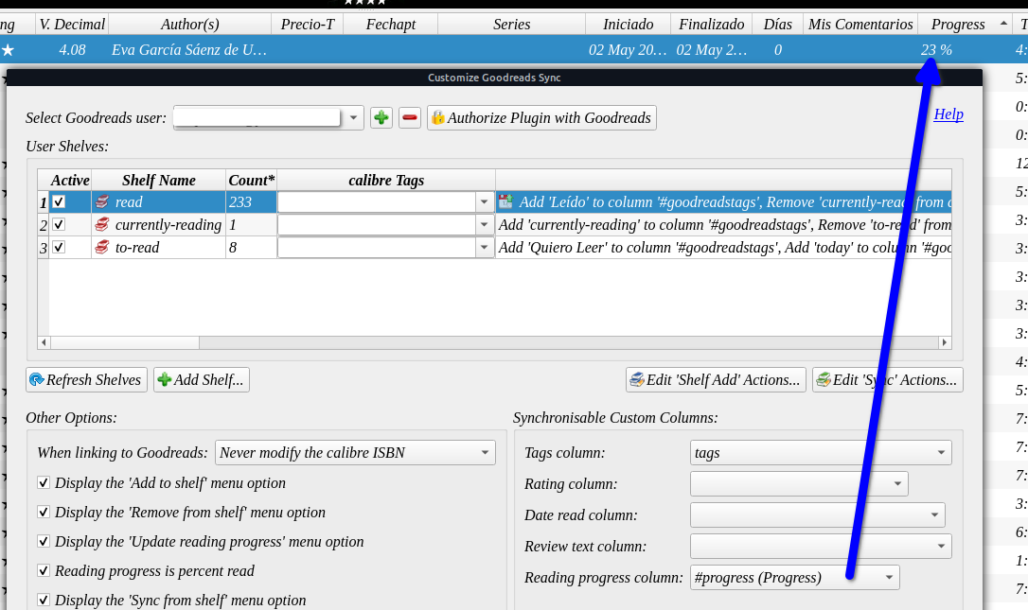This screenshot has height=610, width=1028.
Task: Click the shelves scrollbar right arrow
Action: [944, 342]
